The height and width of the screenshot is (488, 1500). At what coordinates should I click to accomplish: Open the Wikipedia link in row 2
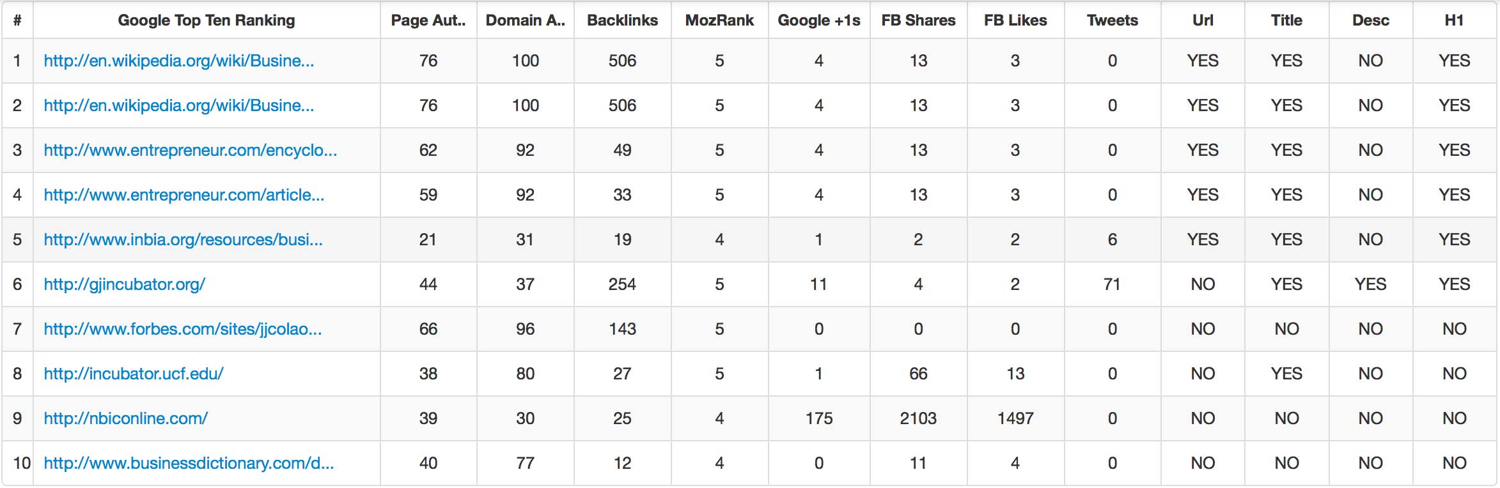(179, 105)
